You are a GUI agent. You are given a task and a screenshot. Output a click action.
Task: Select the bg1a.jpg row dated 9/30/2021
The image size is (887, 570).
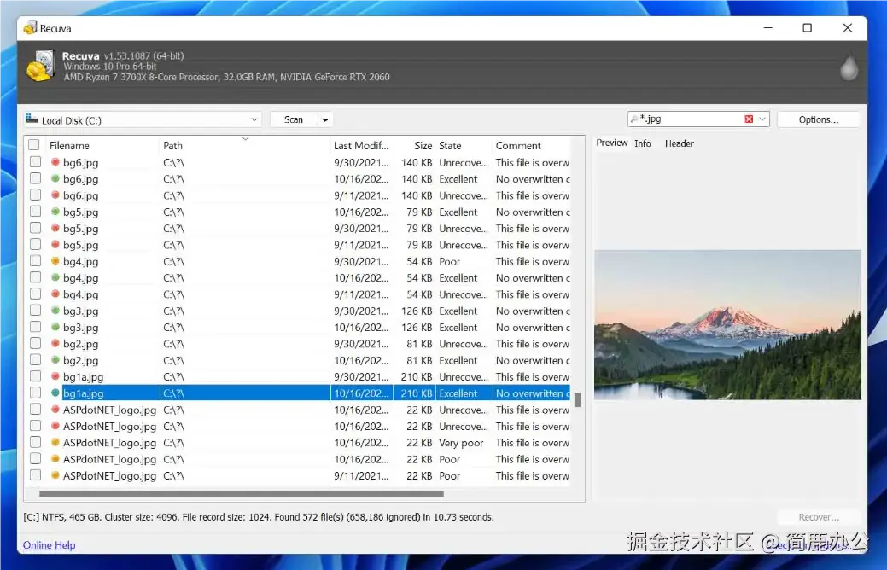click(300, 376)
